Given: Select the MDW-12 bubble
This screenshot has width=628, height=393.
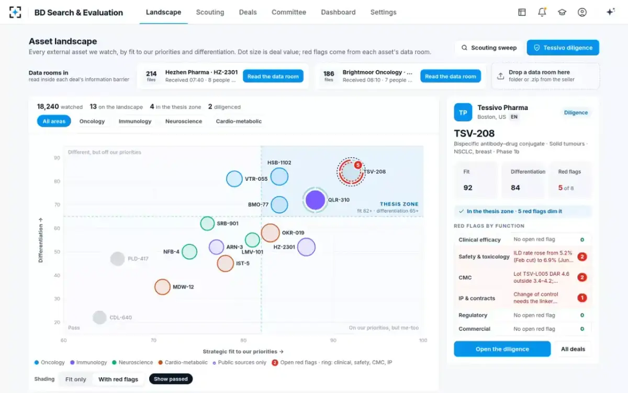Looking at the screenshot, I should coord(163,287).
